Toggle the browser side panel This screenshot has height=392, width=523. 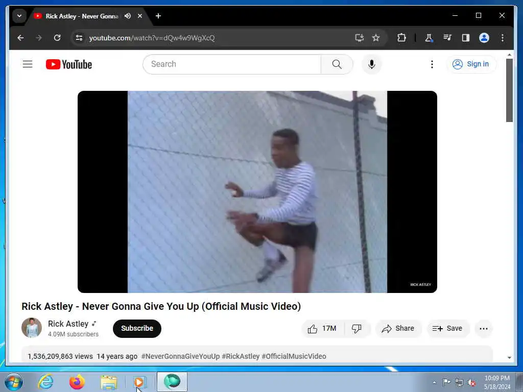click(466, 38)
